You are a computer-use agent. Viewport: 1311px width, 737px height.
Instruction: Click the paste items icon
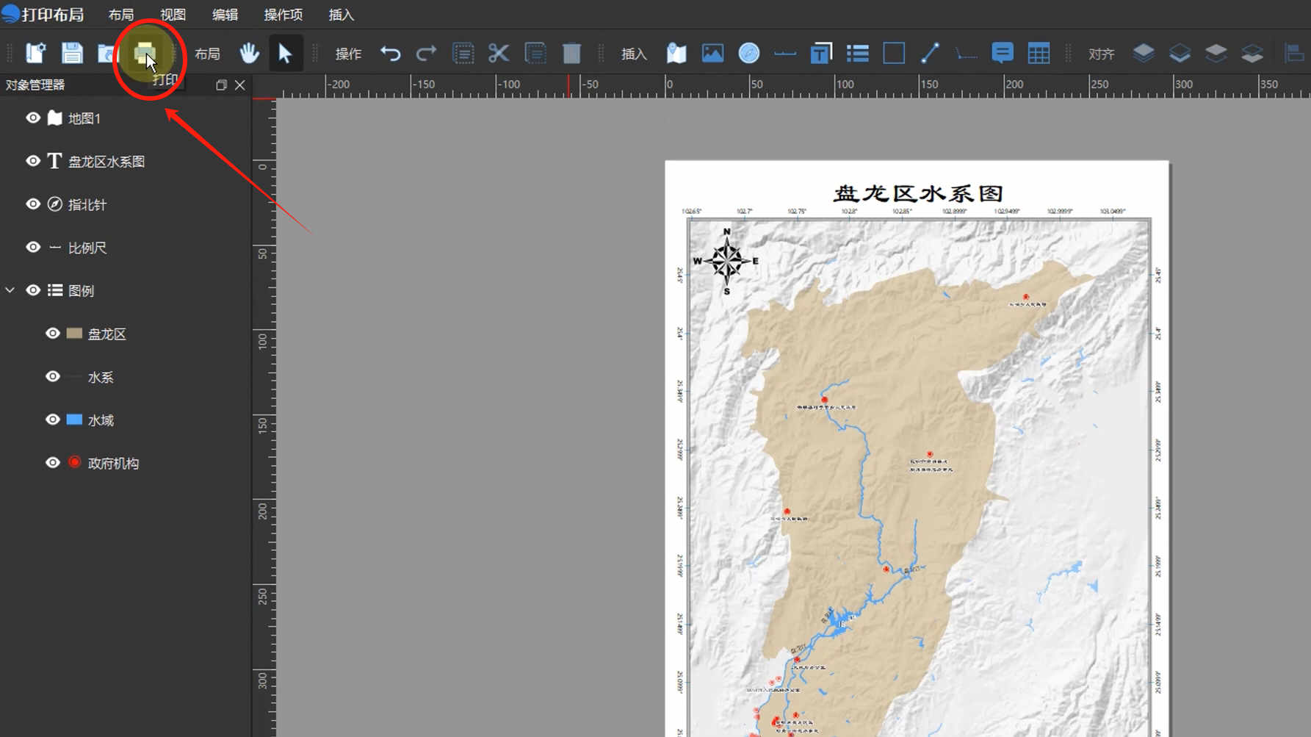535,54
